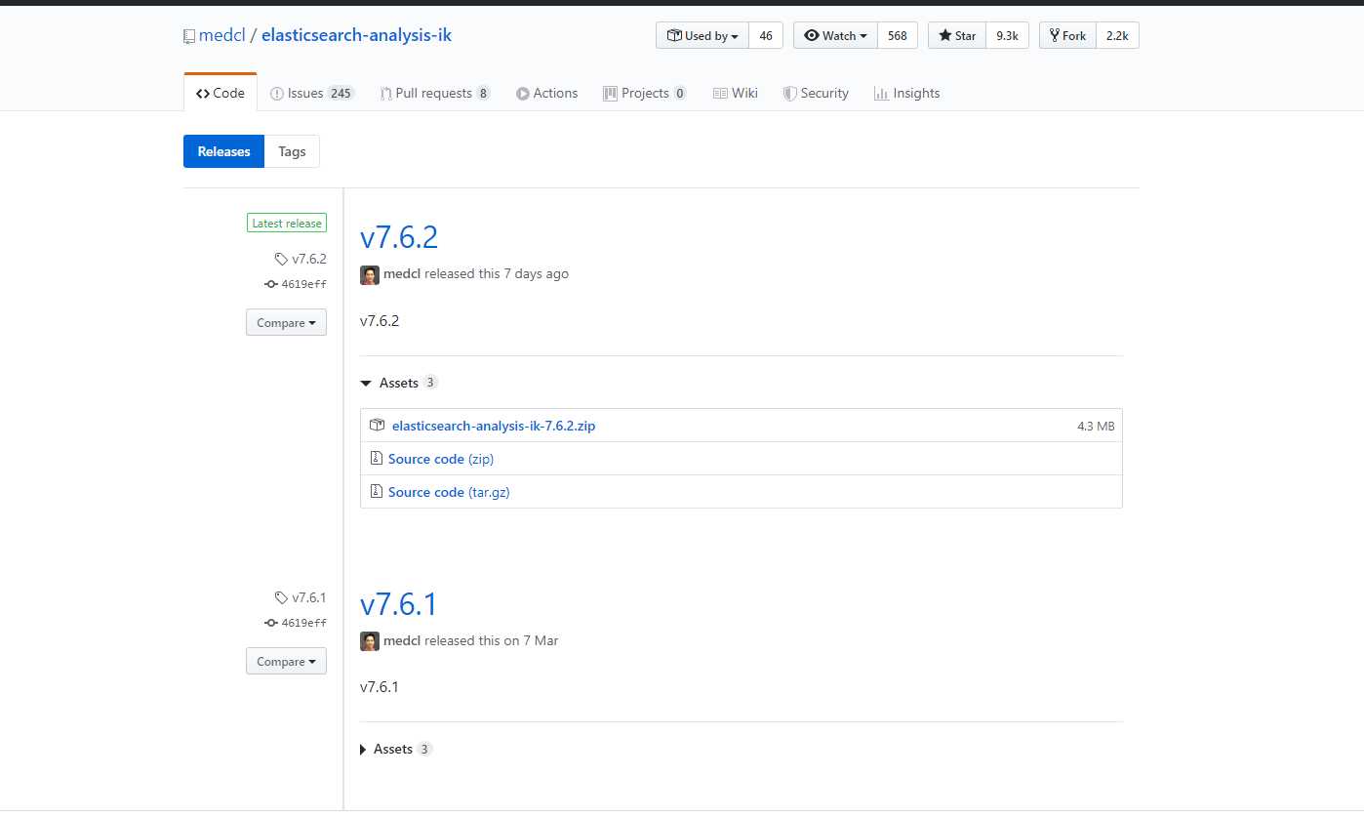Click the Latest release badge

coord(286,224)
